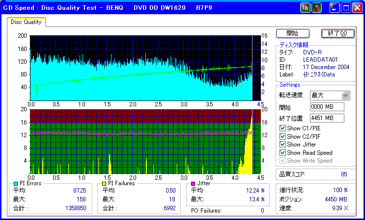Toggle Show Read Speed checkbox
365x220 pixels.
click(282, 153)
